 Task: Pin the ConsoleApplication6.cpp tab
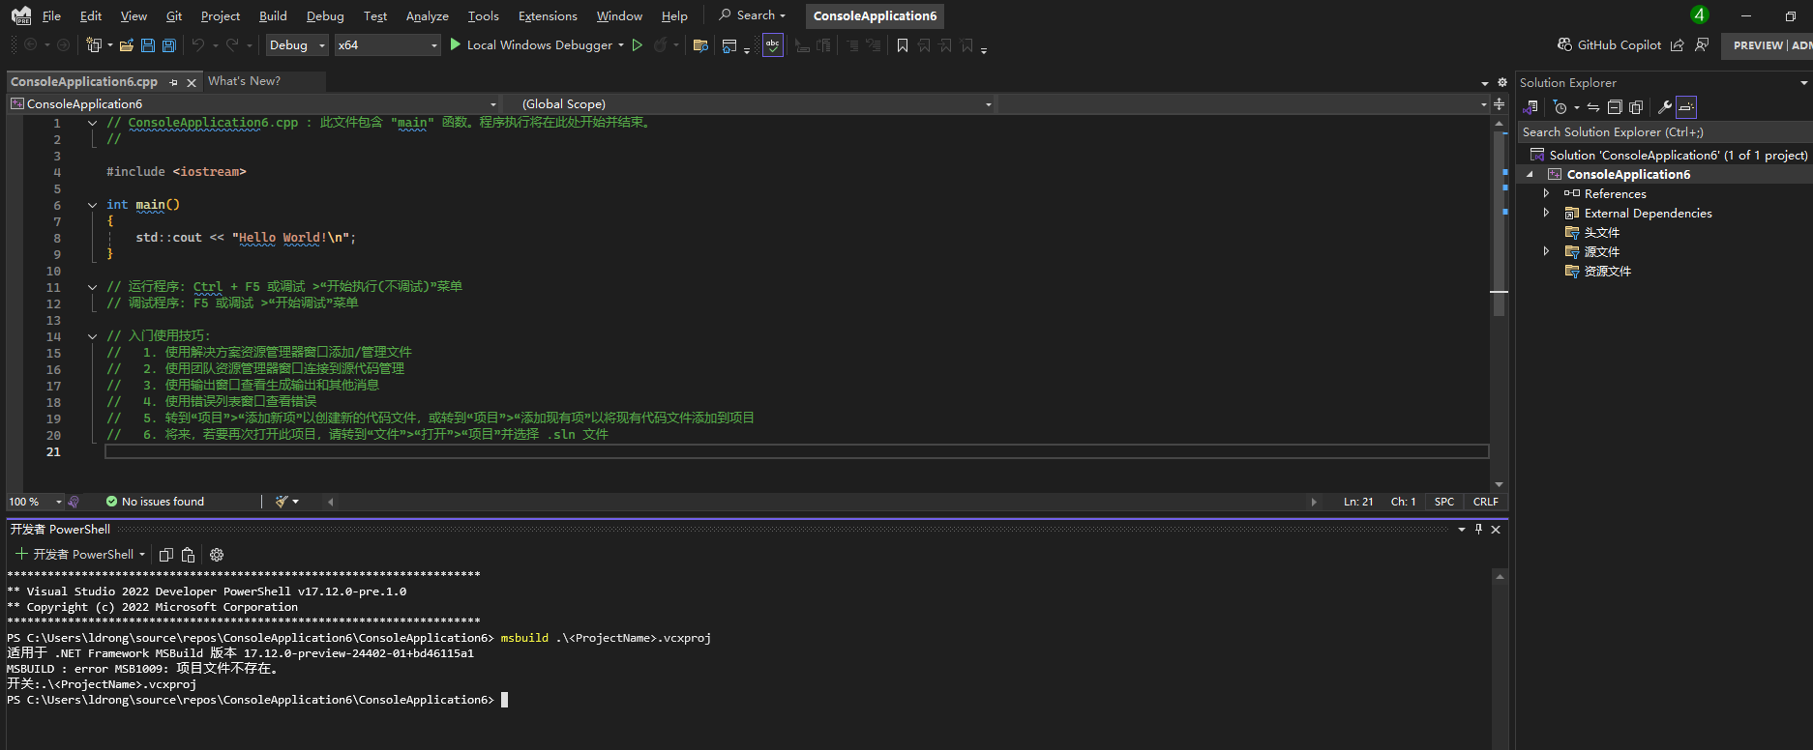(x=173, y=82)
